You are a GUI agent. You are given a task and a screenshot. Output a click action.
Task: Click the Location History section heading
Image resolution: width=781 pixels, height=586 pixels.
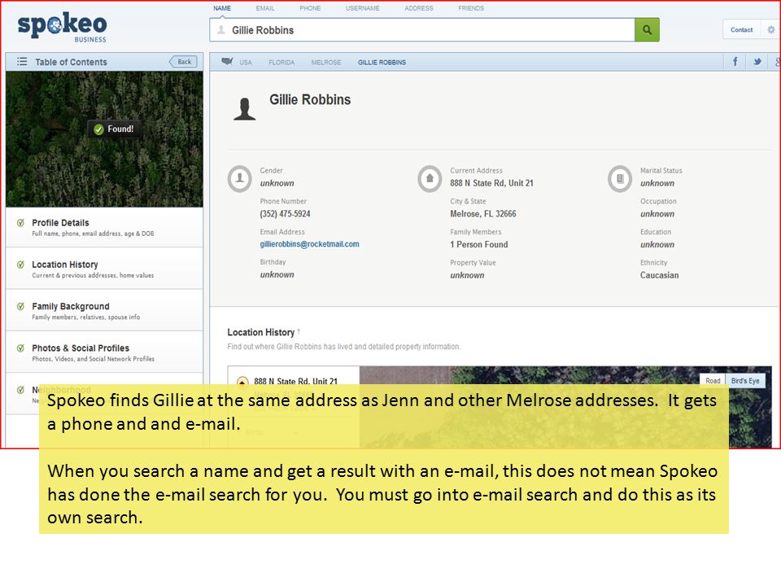[x=261, y=332]
